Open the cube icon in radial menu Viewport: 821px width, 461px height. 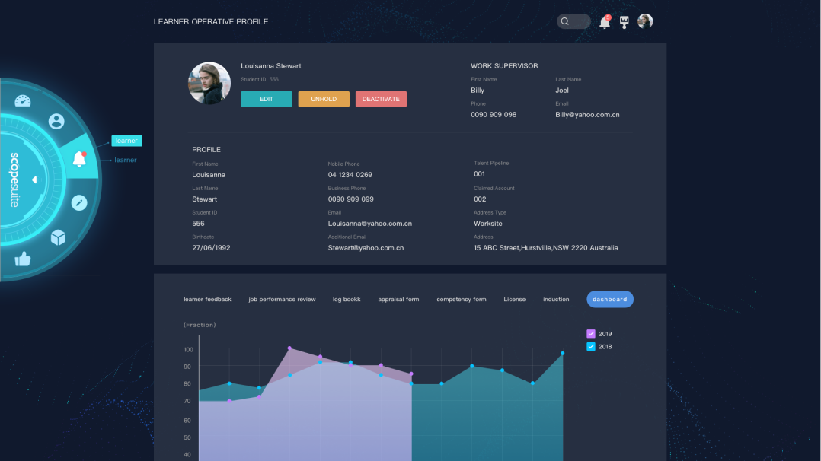pos(58,237)
